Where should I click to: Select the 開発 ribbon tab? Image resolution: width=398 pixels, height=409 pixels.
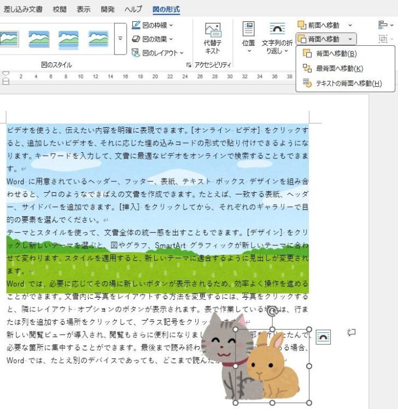[x=108, y=9]
